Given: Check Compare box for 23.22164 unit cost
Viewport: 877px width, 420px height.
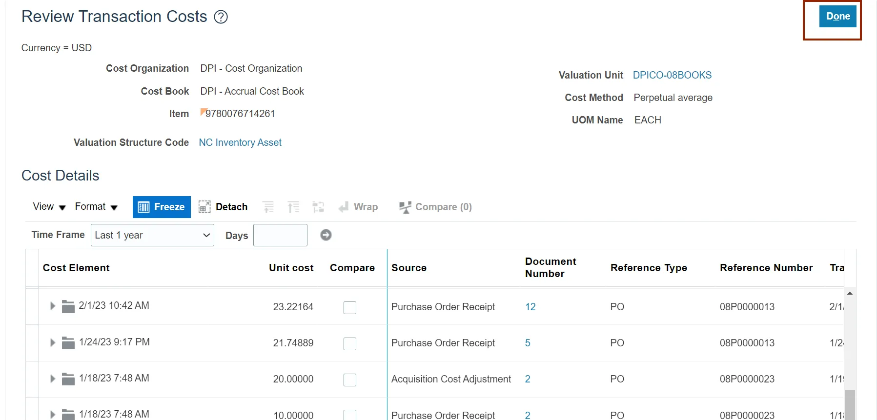Looking at the screenshot, I should pos(350,307).
